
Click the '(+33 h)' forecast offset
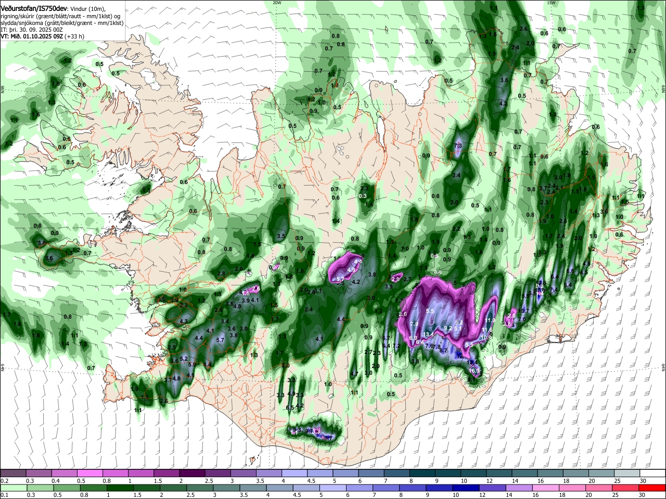point(75,36)
